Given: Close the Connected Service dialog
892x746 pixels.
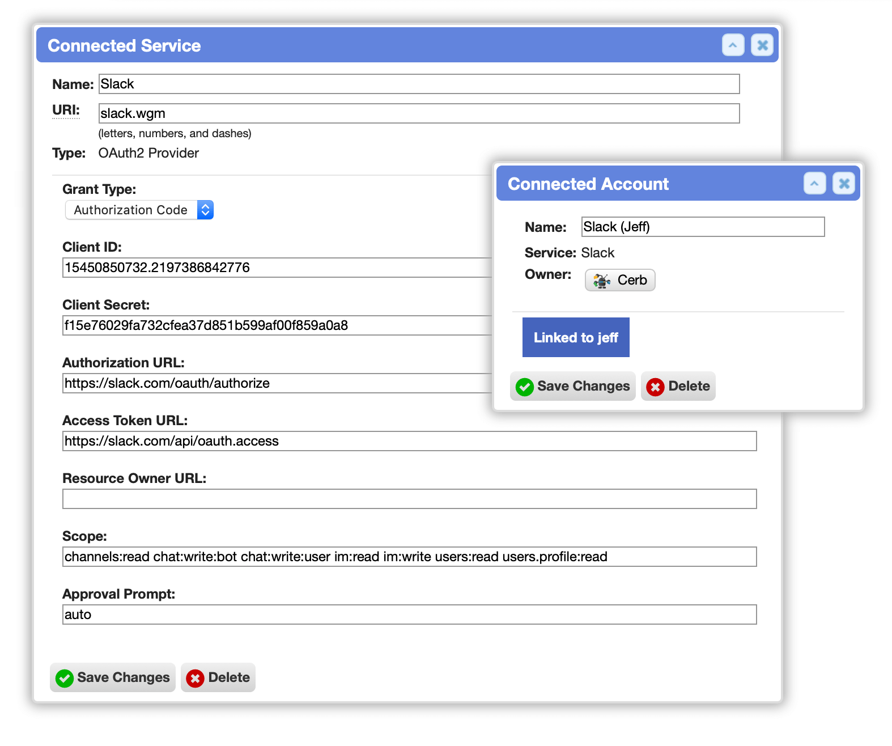Looking at the screenshot, I should tap(762, 45).
